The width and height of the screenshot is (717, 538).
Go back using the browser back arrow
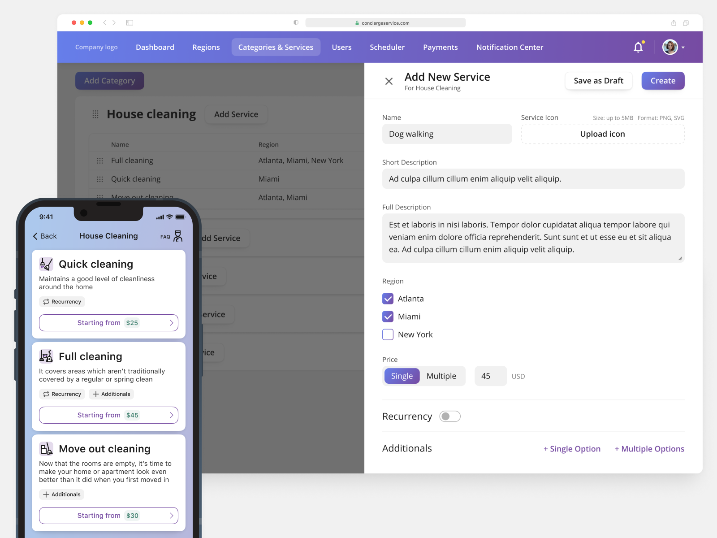click(105, 23)
